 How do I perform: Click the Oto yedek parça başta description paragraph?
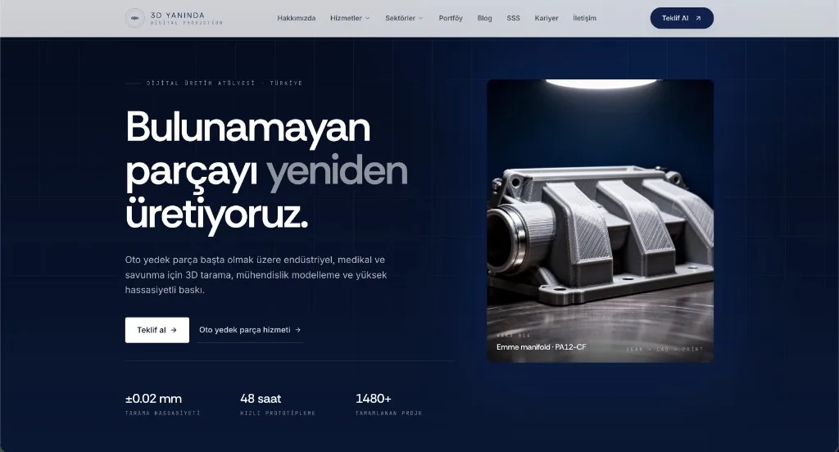click(x=256, y=275)
